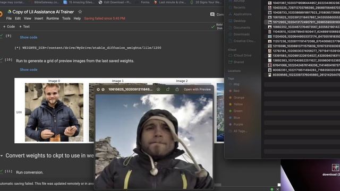Click Show code link under cell 10
Screen dimensions: 340x191
[29, 70]
